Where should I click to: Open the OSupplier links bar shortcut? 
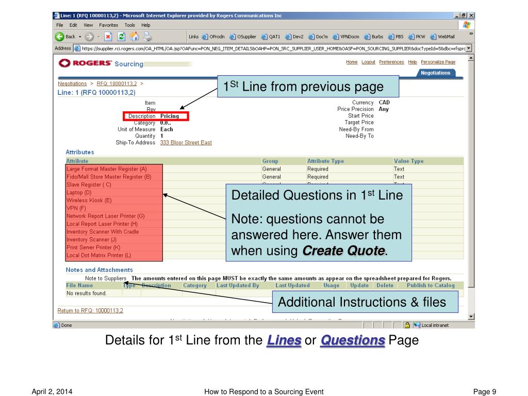243,37
